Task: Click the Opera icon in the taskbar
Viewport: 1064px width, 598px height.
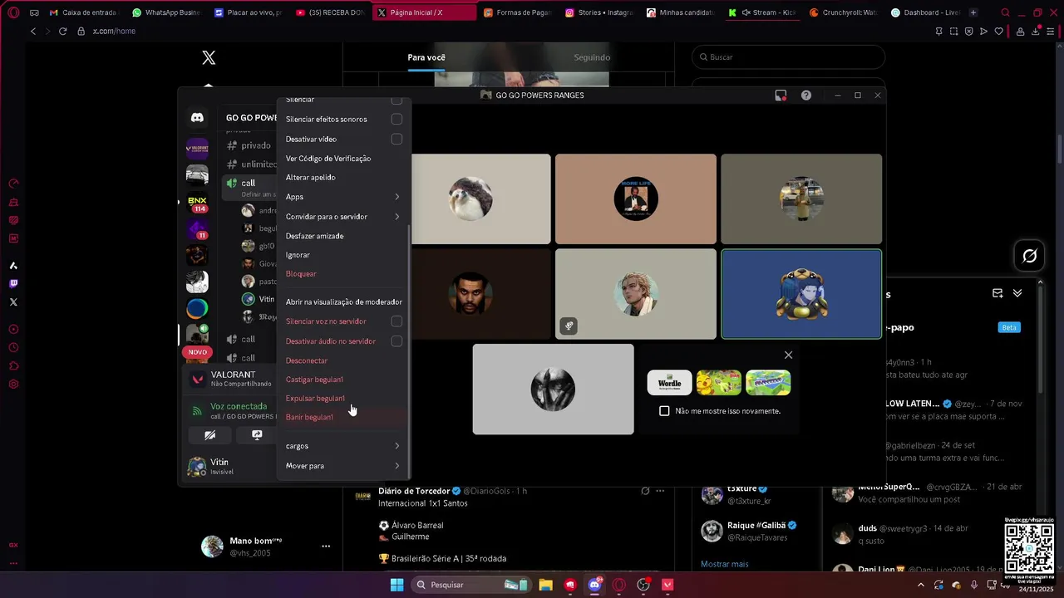Action: tap(618, 585)
